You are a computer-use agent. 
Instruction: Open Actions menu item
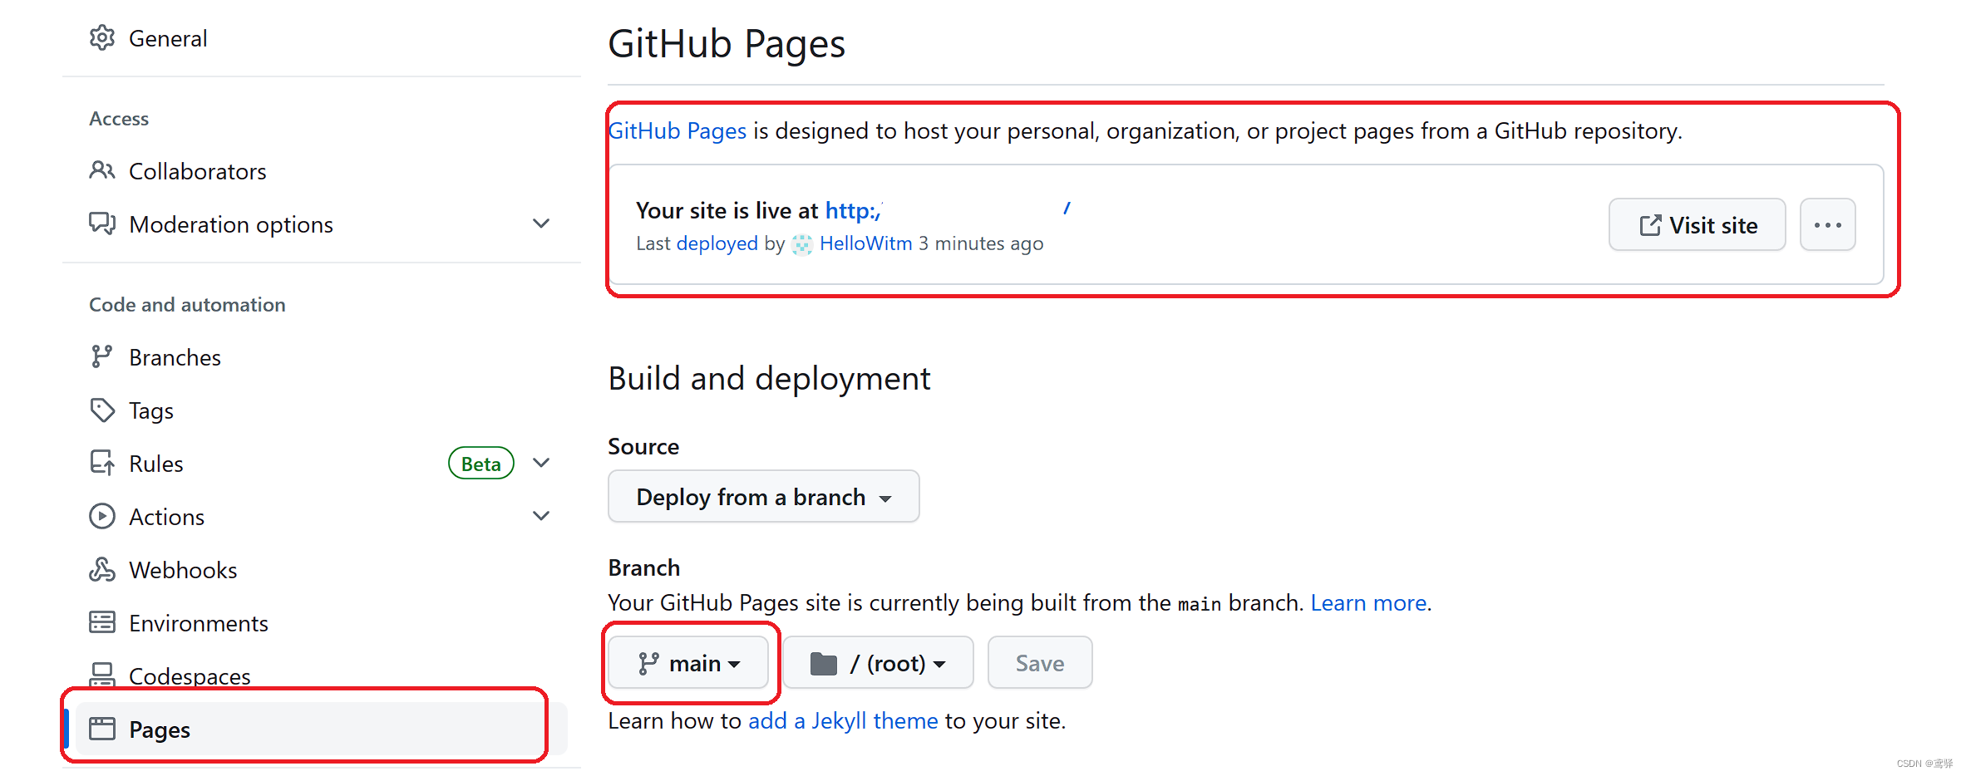coord(166,517)
